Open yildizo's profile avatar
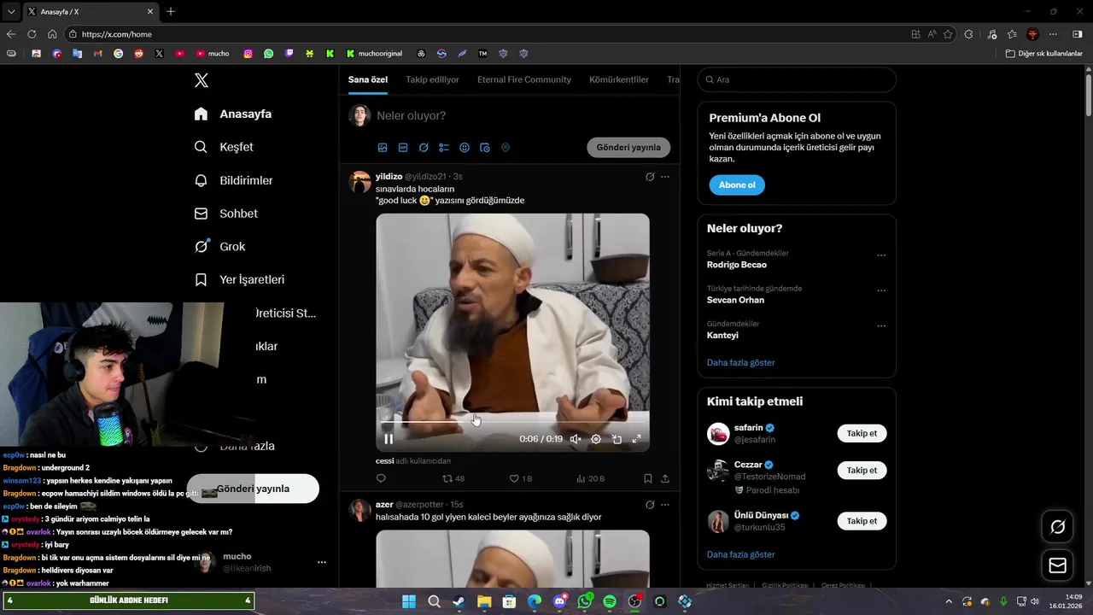Viewport: 1093px width, 615px height. pyautogui.click(x=359, y=182)
